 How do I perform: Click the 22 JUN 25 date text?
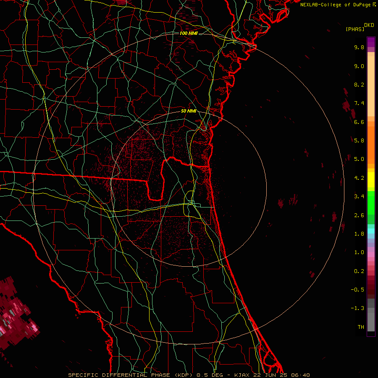point(270,375)
